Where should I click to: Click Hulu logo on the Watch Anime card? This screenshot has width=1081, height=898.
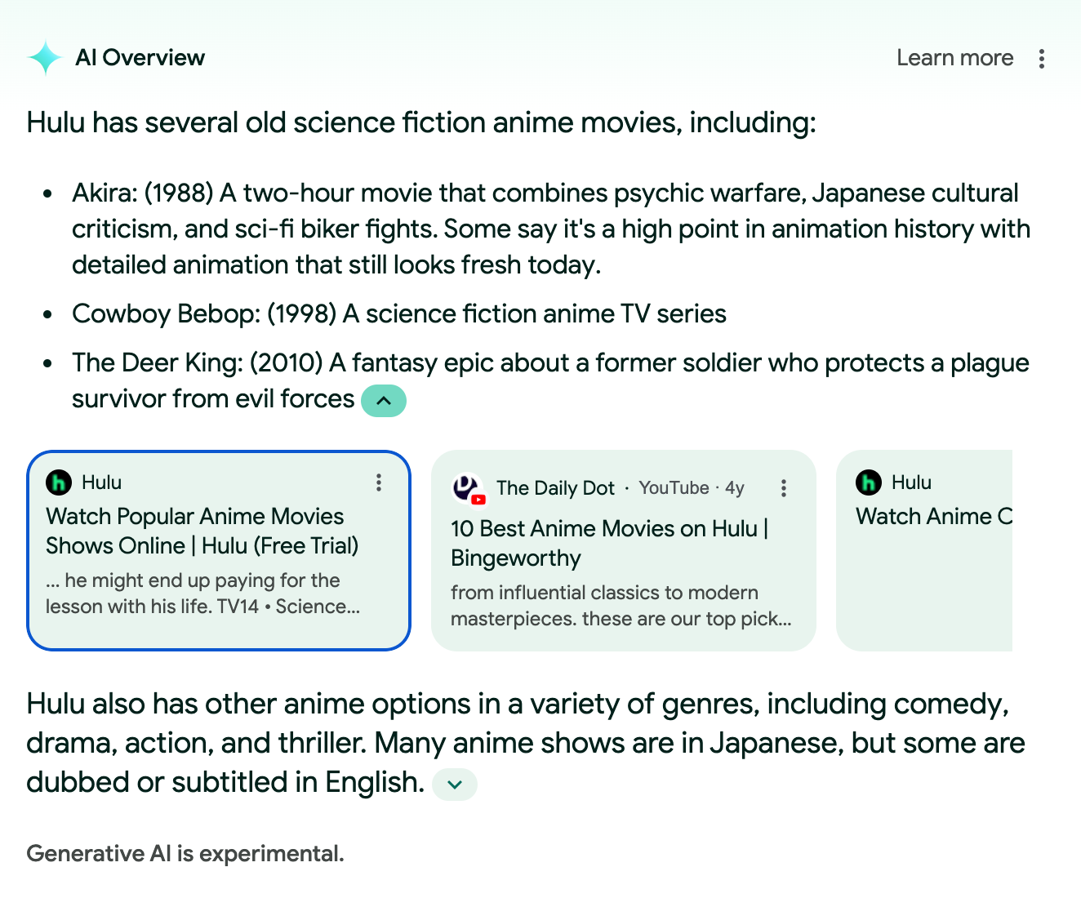[x=869, y=482]
